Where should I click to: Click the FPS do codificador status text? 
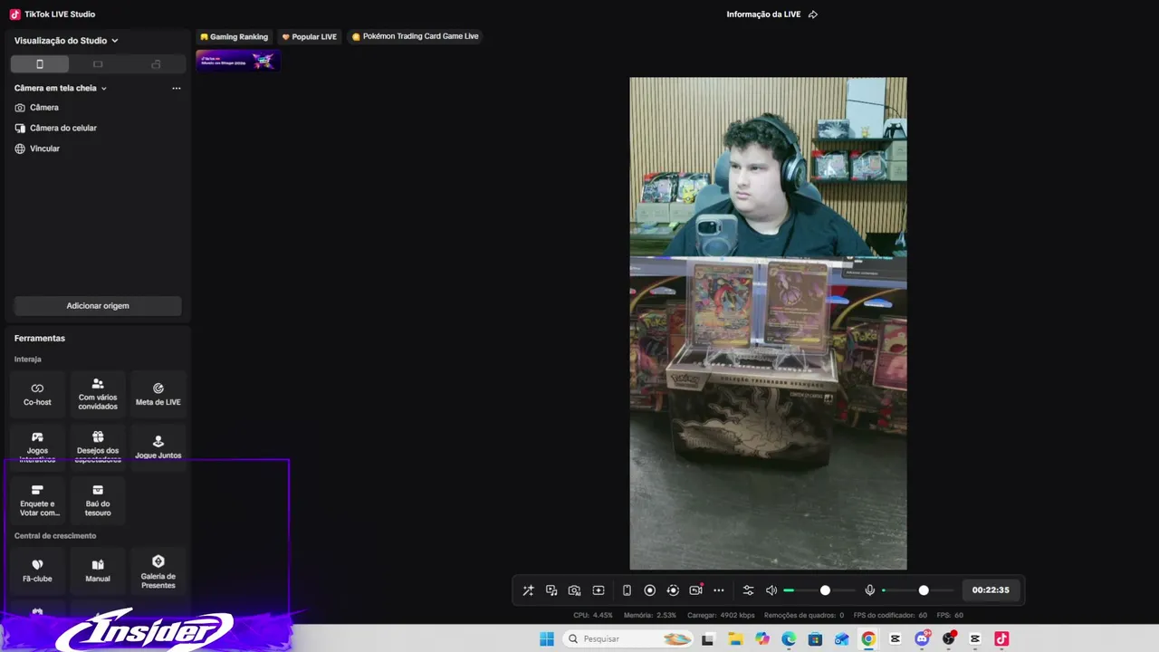tap(890, 616)
